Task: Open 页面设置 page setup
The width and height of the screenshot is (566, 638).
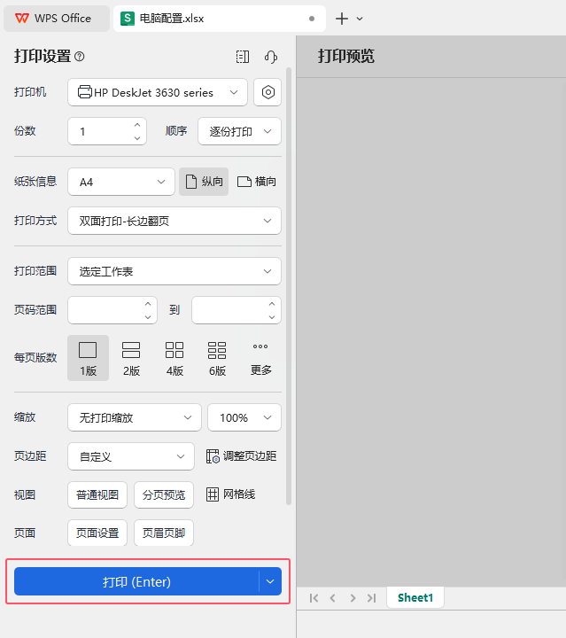Action: click(x=97, y=533)
